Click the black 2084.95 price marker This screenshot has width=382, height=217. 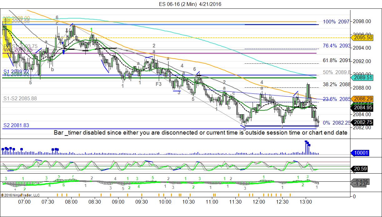click(x=361, y=108)
